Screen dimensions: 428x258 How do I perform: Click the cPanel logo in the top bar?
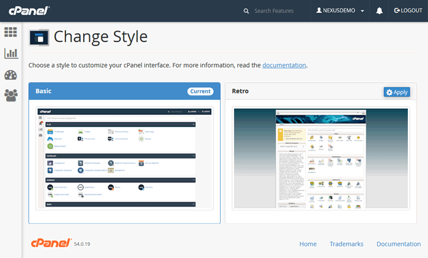29,10
